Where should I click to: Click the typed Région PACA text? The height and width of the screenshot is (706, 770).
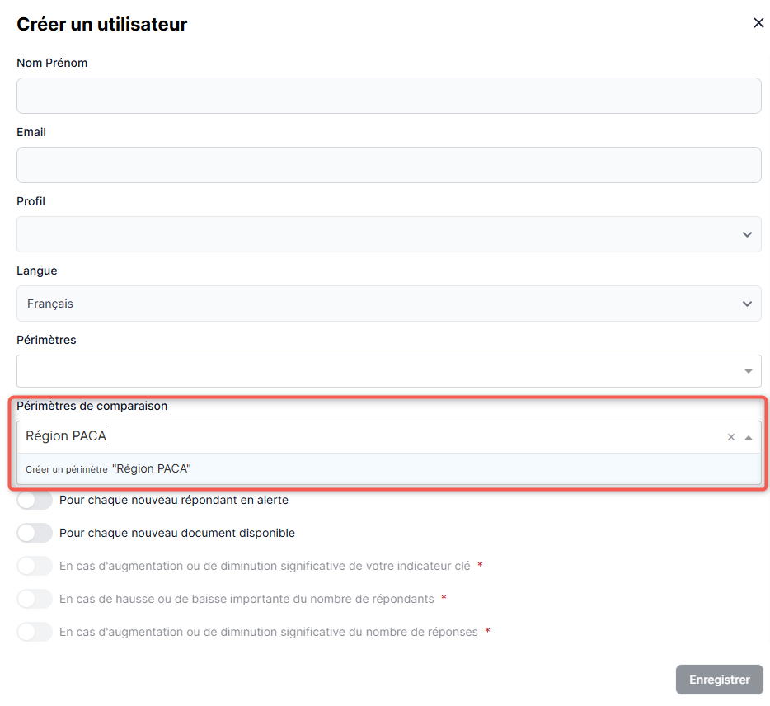pyautogui.click(x=66, y=436)
